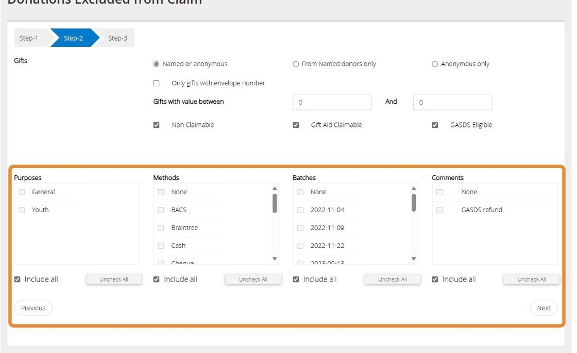Screen dimensions: 577x353
Task: Tick the Youth purpose checkbox
Action: click(22, 210)
